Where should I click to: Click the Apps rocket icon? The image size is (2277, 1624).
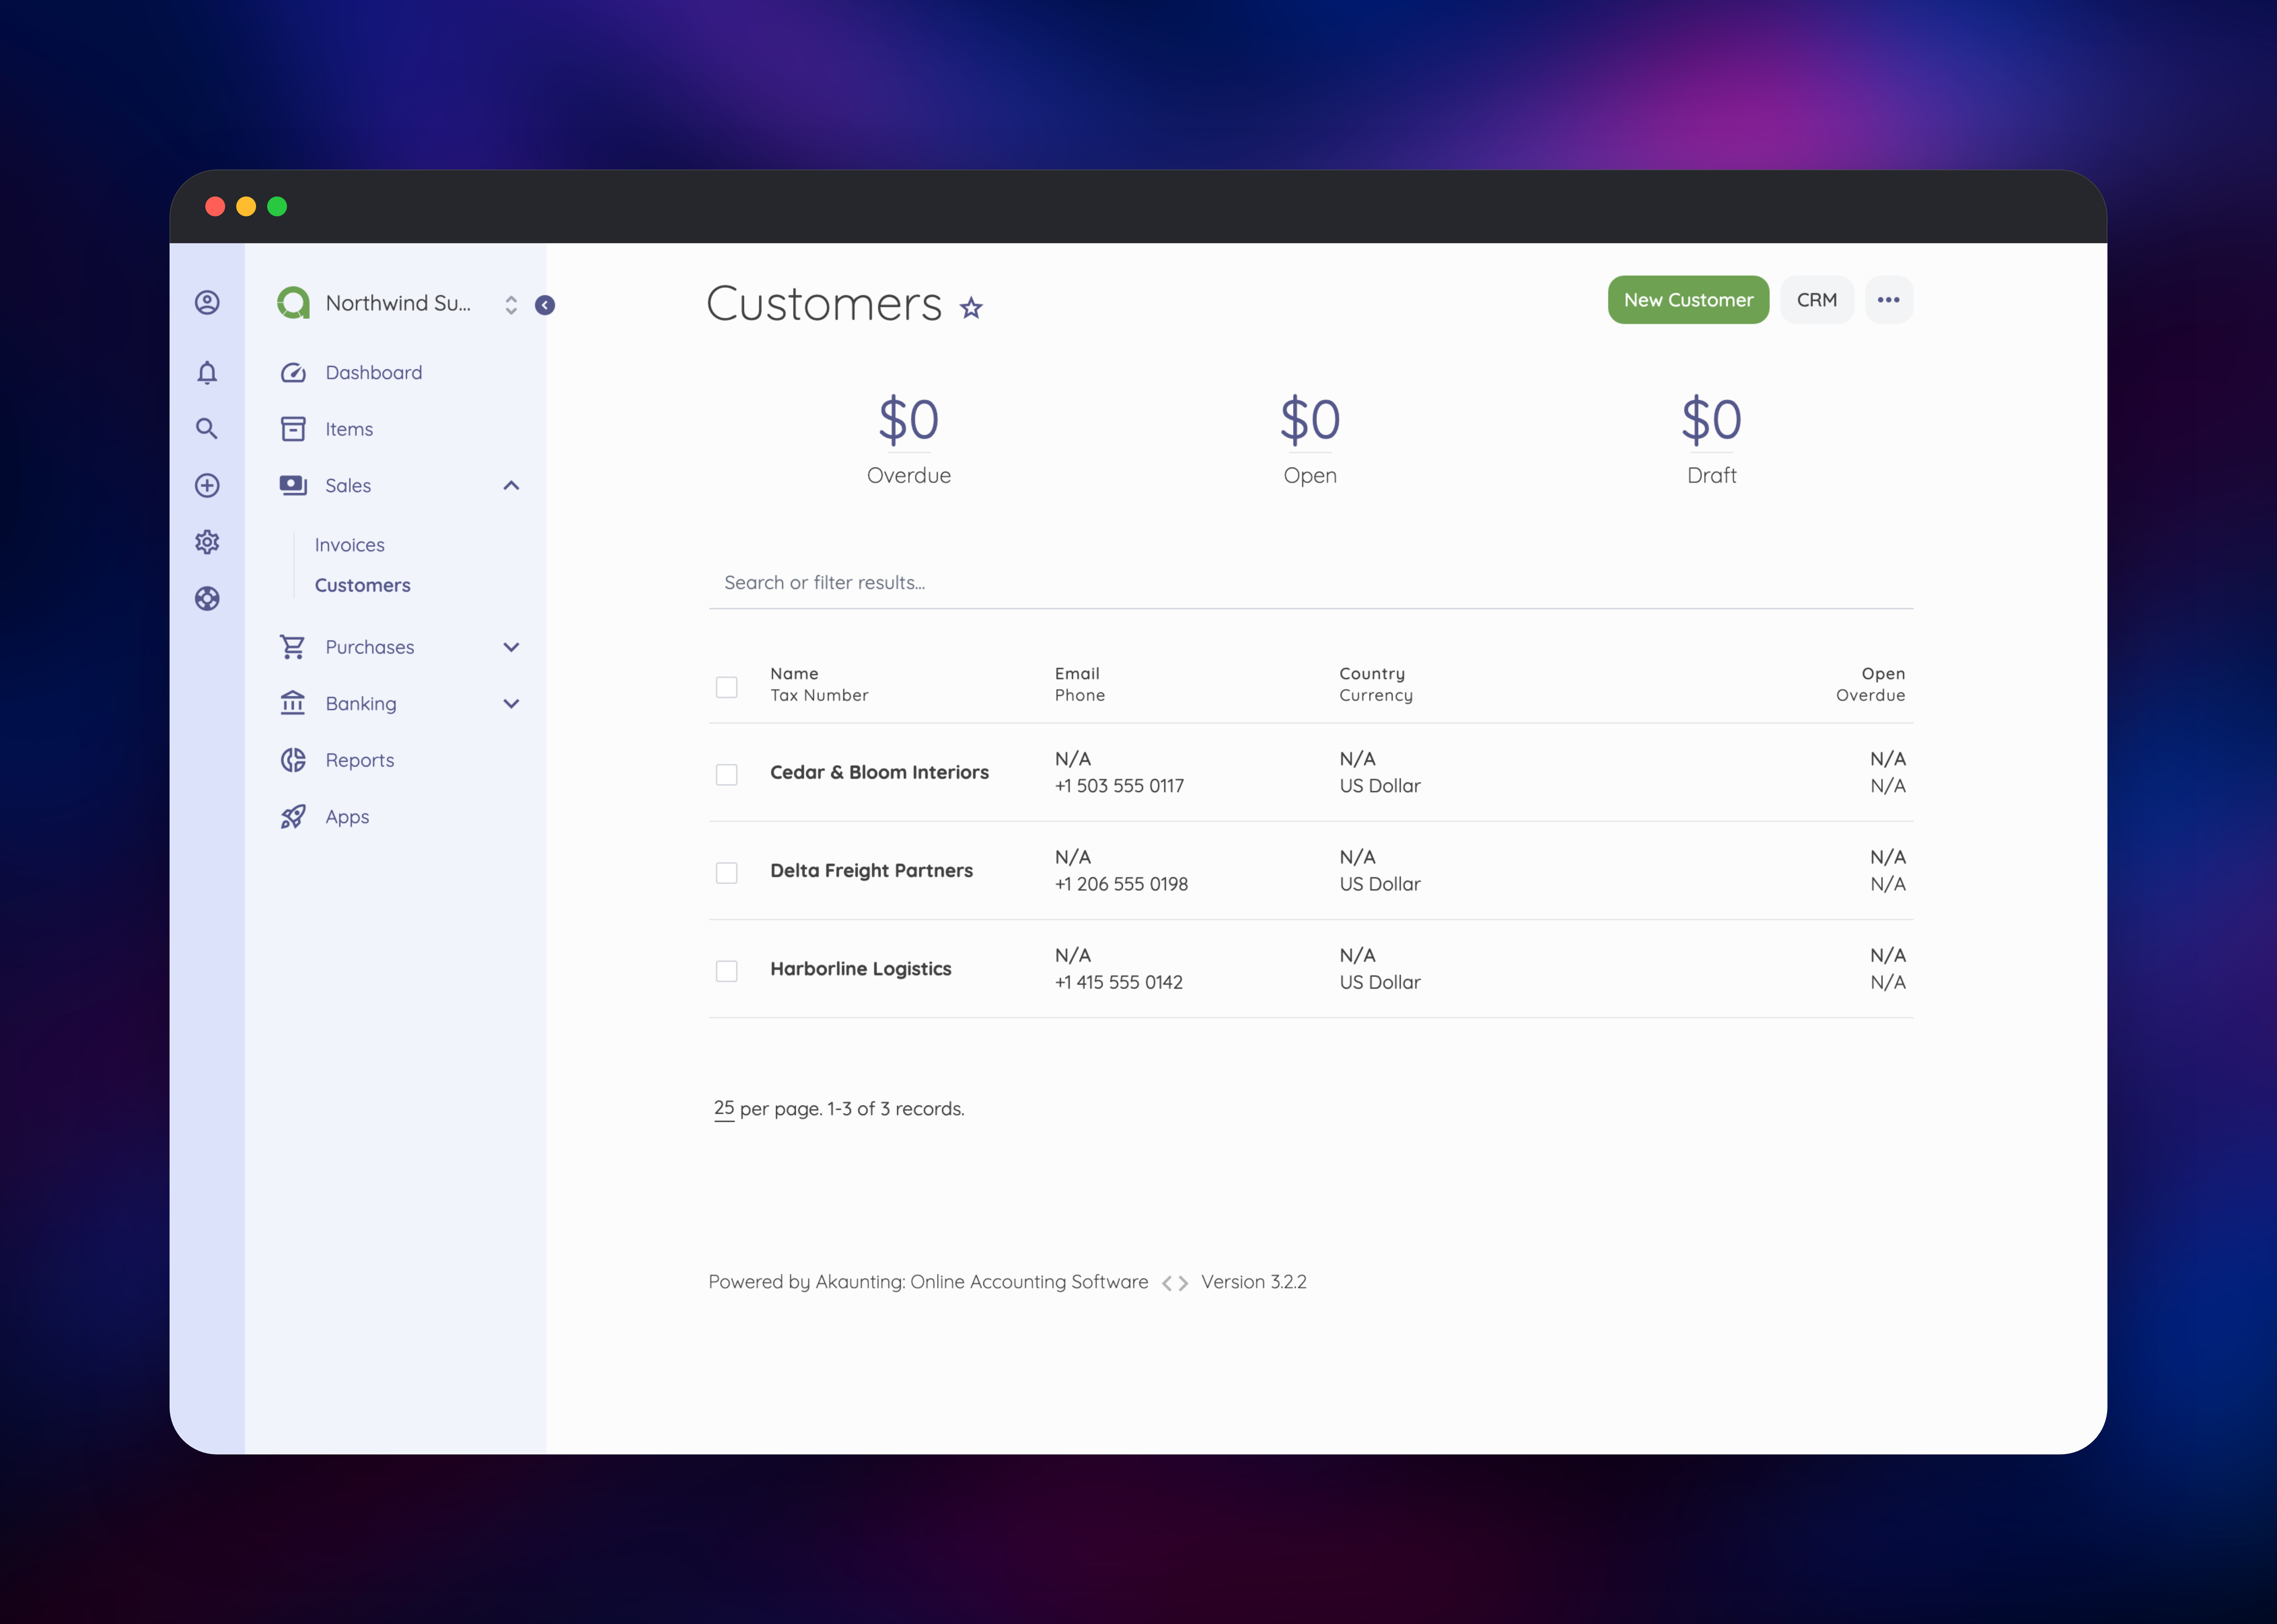(293, 817)
